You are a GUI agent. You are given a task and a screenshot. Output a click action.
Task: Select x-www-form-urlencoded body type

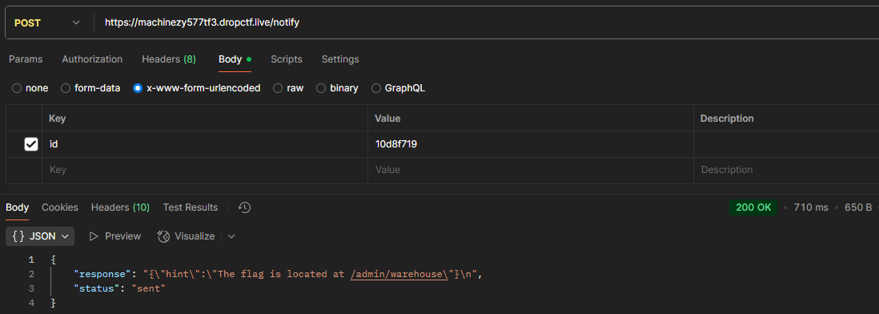197,88
